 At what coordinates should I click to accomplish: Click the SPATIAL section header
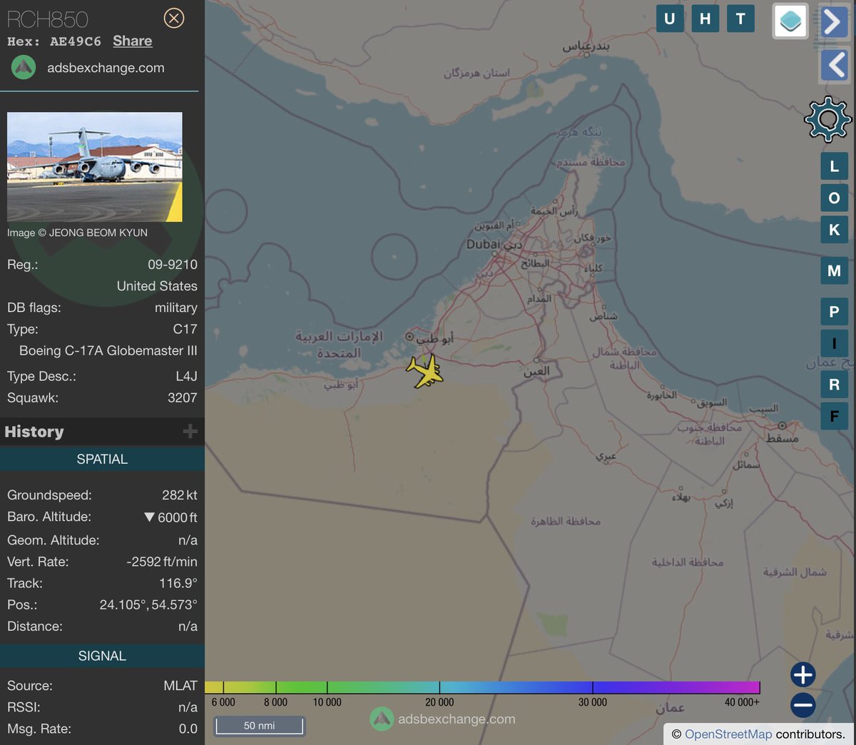point(102,459)
